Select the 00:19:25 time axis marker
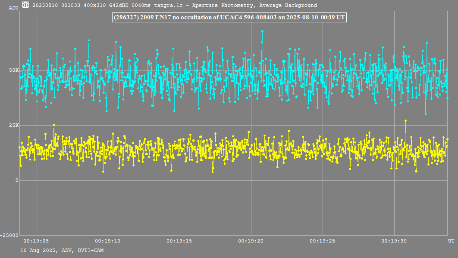 323,241
